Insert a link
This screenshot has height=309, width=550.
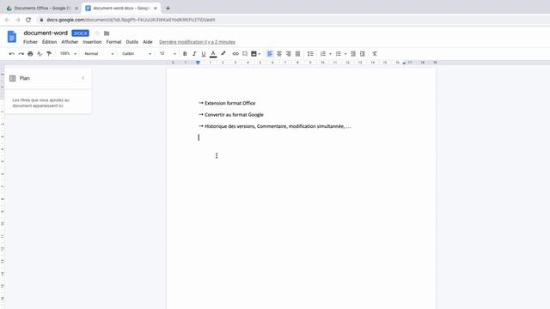(235, 53)
